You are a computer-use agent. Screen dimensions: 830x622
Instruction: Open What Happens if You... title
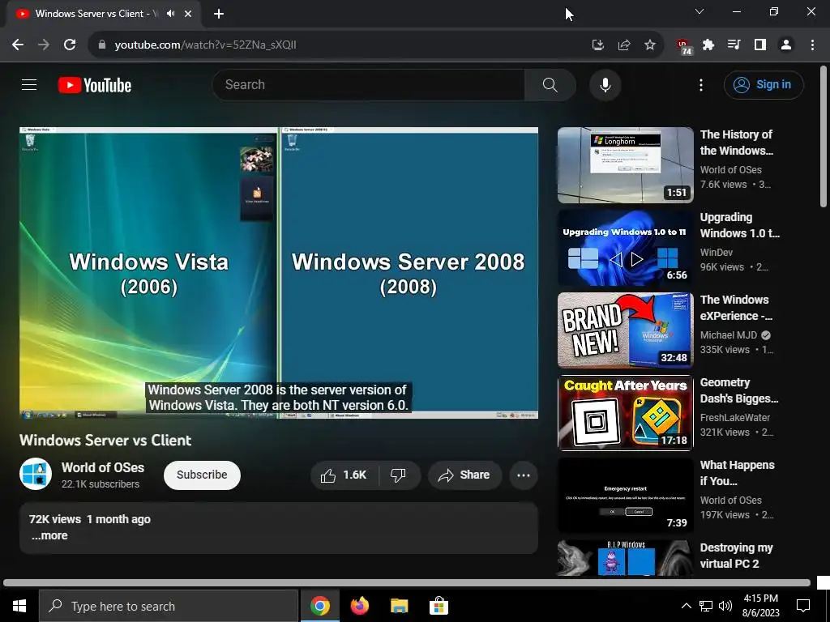point(737,473)
